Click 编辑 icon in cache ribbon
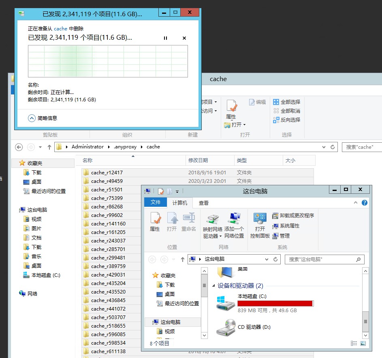This screenshot has width=382, height=358. pyautogui.click(x=257, y=102)
